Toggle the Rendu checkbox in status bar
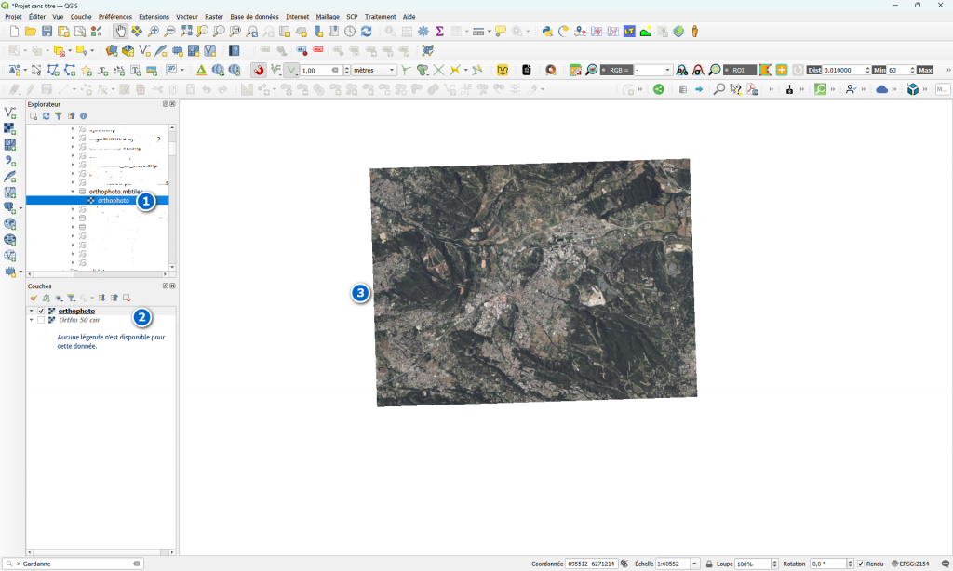The width and height of the screenshot is (953, 571). coord(861,564)
